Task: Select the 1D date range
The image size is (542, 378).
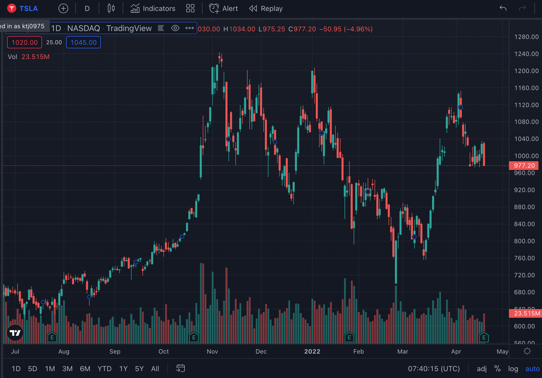Action: tap(16, 369)
